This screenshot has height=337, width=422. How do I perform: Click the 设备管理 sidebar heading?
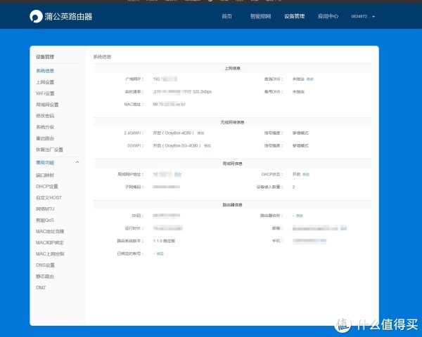[45, 57]
